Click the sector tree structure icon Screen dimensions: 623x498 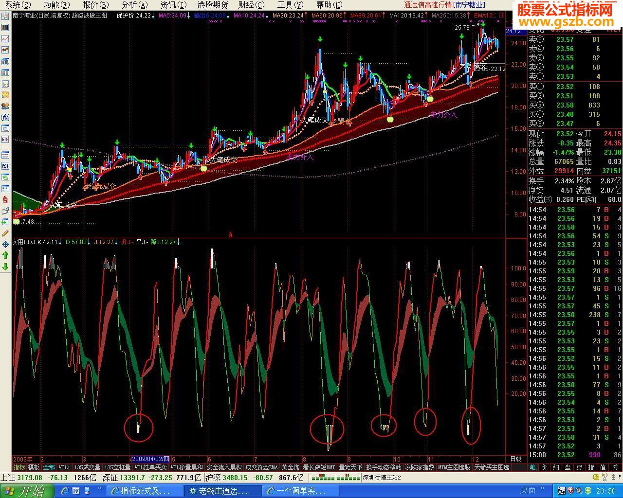pos(5,84)
